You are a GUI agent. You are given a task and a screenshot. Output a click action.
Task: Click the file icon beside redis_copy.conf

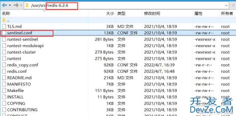click(4, 65)
